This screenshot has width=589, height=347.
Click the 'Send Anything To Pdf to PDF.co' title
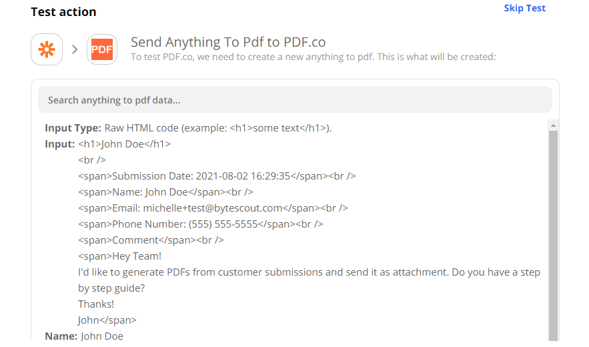[228, 43]
